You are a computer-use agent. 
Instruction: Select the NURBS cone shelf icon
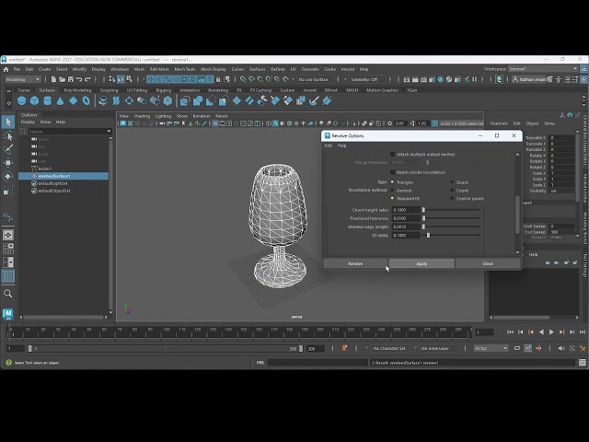pos(60,100)
